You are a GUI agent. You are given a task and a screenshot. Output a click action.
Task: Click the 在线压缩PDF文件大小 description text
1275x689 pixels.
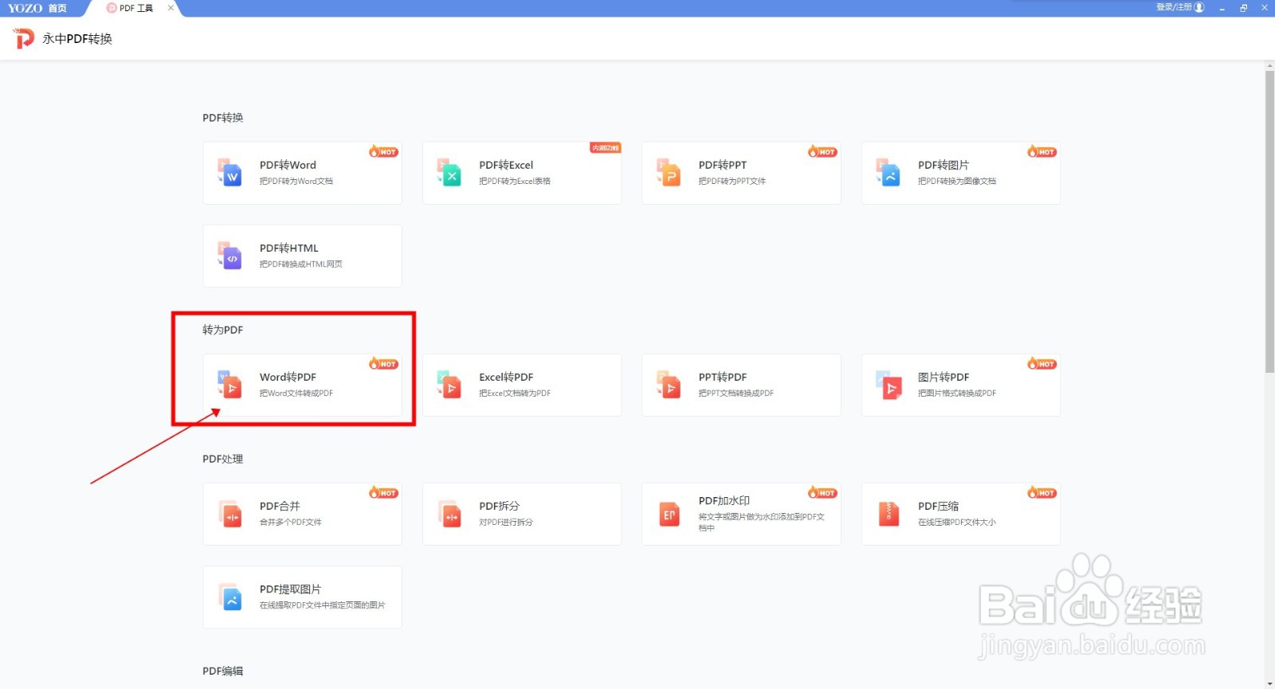tap(957, 522)
